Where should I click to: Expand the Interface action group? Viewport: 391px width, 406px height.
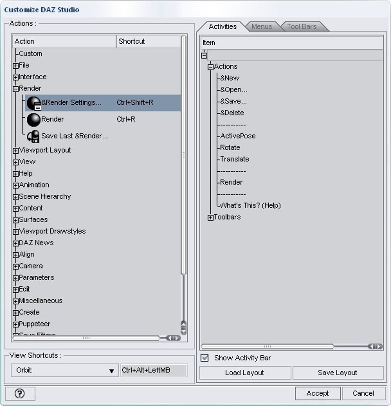coord(16,77)
